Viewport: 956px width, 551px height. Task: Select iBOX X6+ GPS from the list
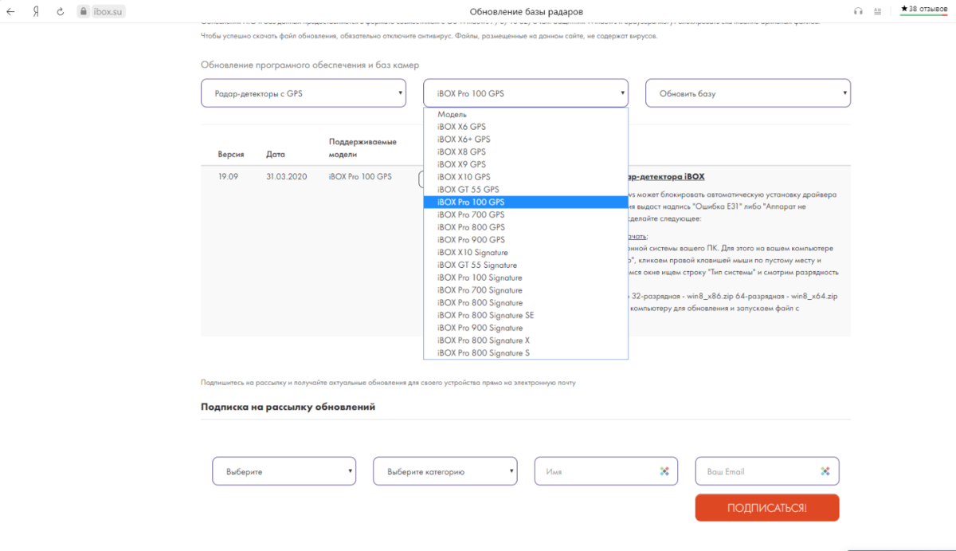(x=526, y=140)
